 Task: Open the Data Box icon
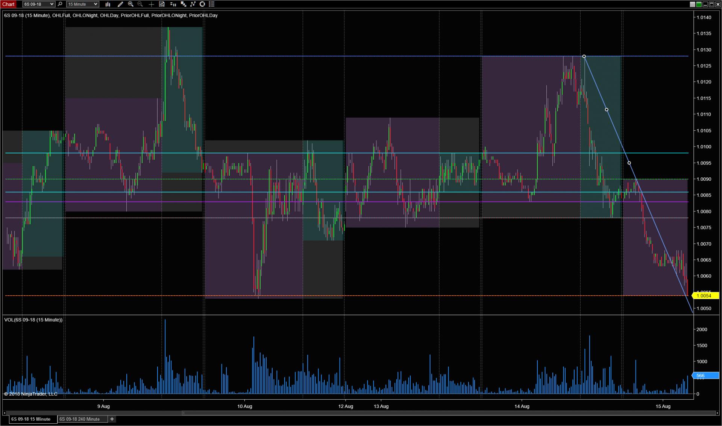click(x=162, y=4)
